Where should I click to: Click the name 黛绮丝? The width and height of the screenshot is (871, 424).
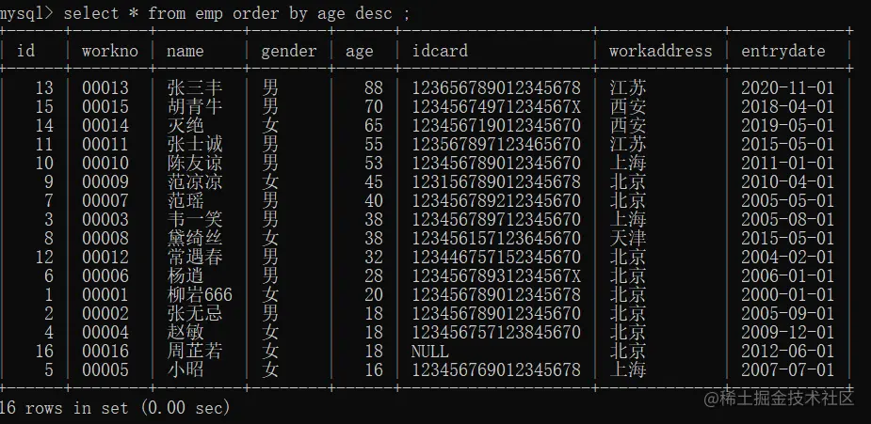(194, 239)
